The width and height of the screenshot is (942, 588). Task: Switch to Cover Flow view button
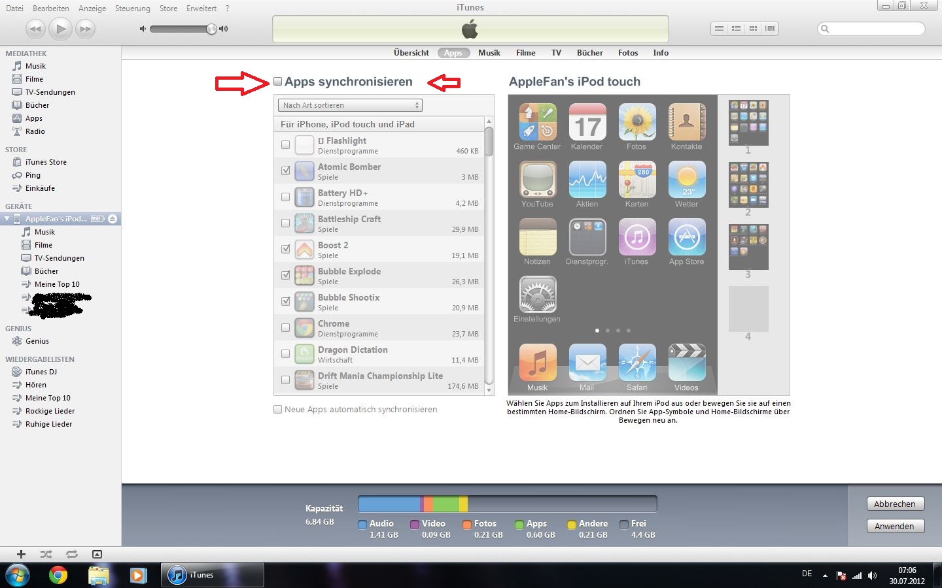point(770,29)
